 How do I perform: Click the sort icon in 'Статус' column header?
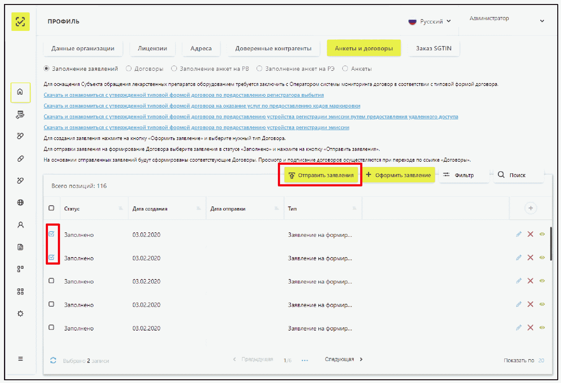(121, 208)
